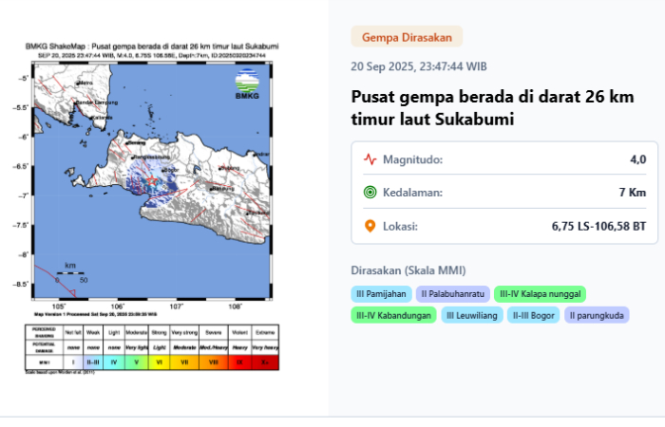Click the 'Magnitudo:' label
Screen dimensions: 665x427
412,159
